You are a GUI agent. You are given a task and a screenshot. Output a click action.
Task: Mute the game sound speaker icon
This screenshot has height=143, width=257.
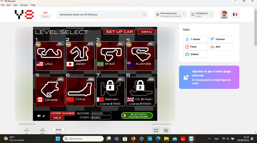(39, 116)
